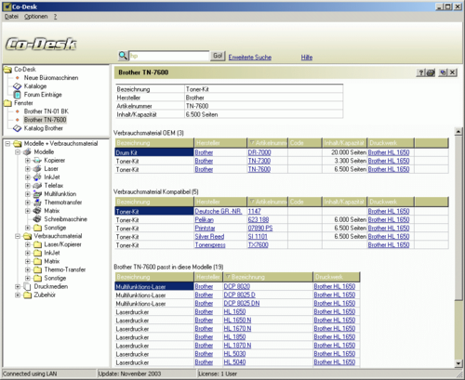Expand the Zubehör tree node
This screenshot has height=380, width=465.
(x=18, y=295)
